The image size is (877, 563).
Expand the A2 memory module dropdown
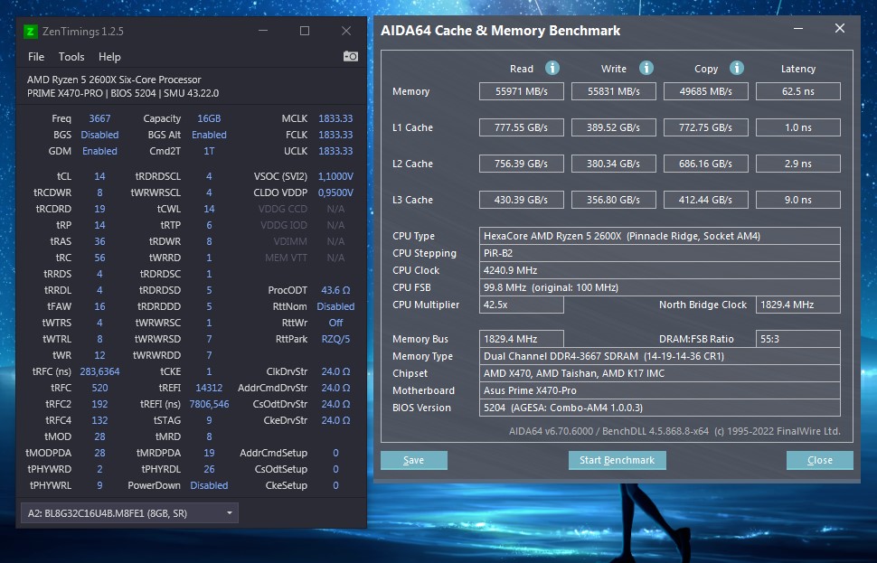(130, 512)
